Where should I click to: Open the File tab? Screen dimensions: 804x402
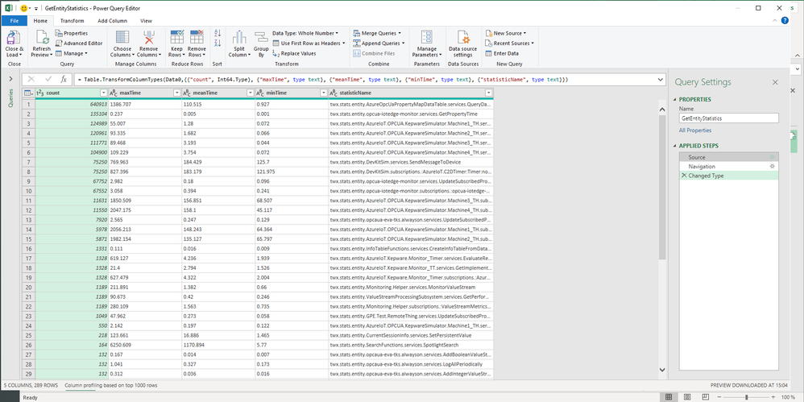click(15, 21)
